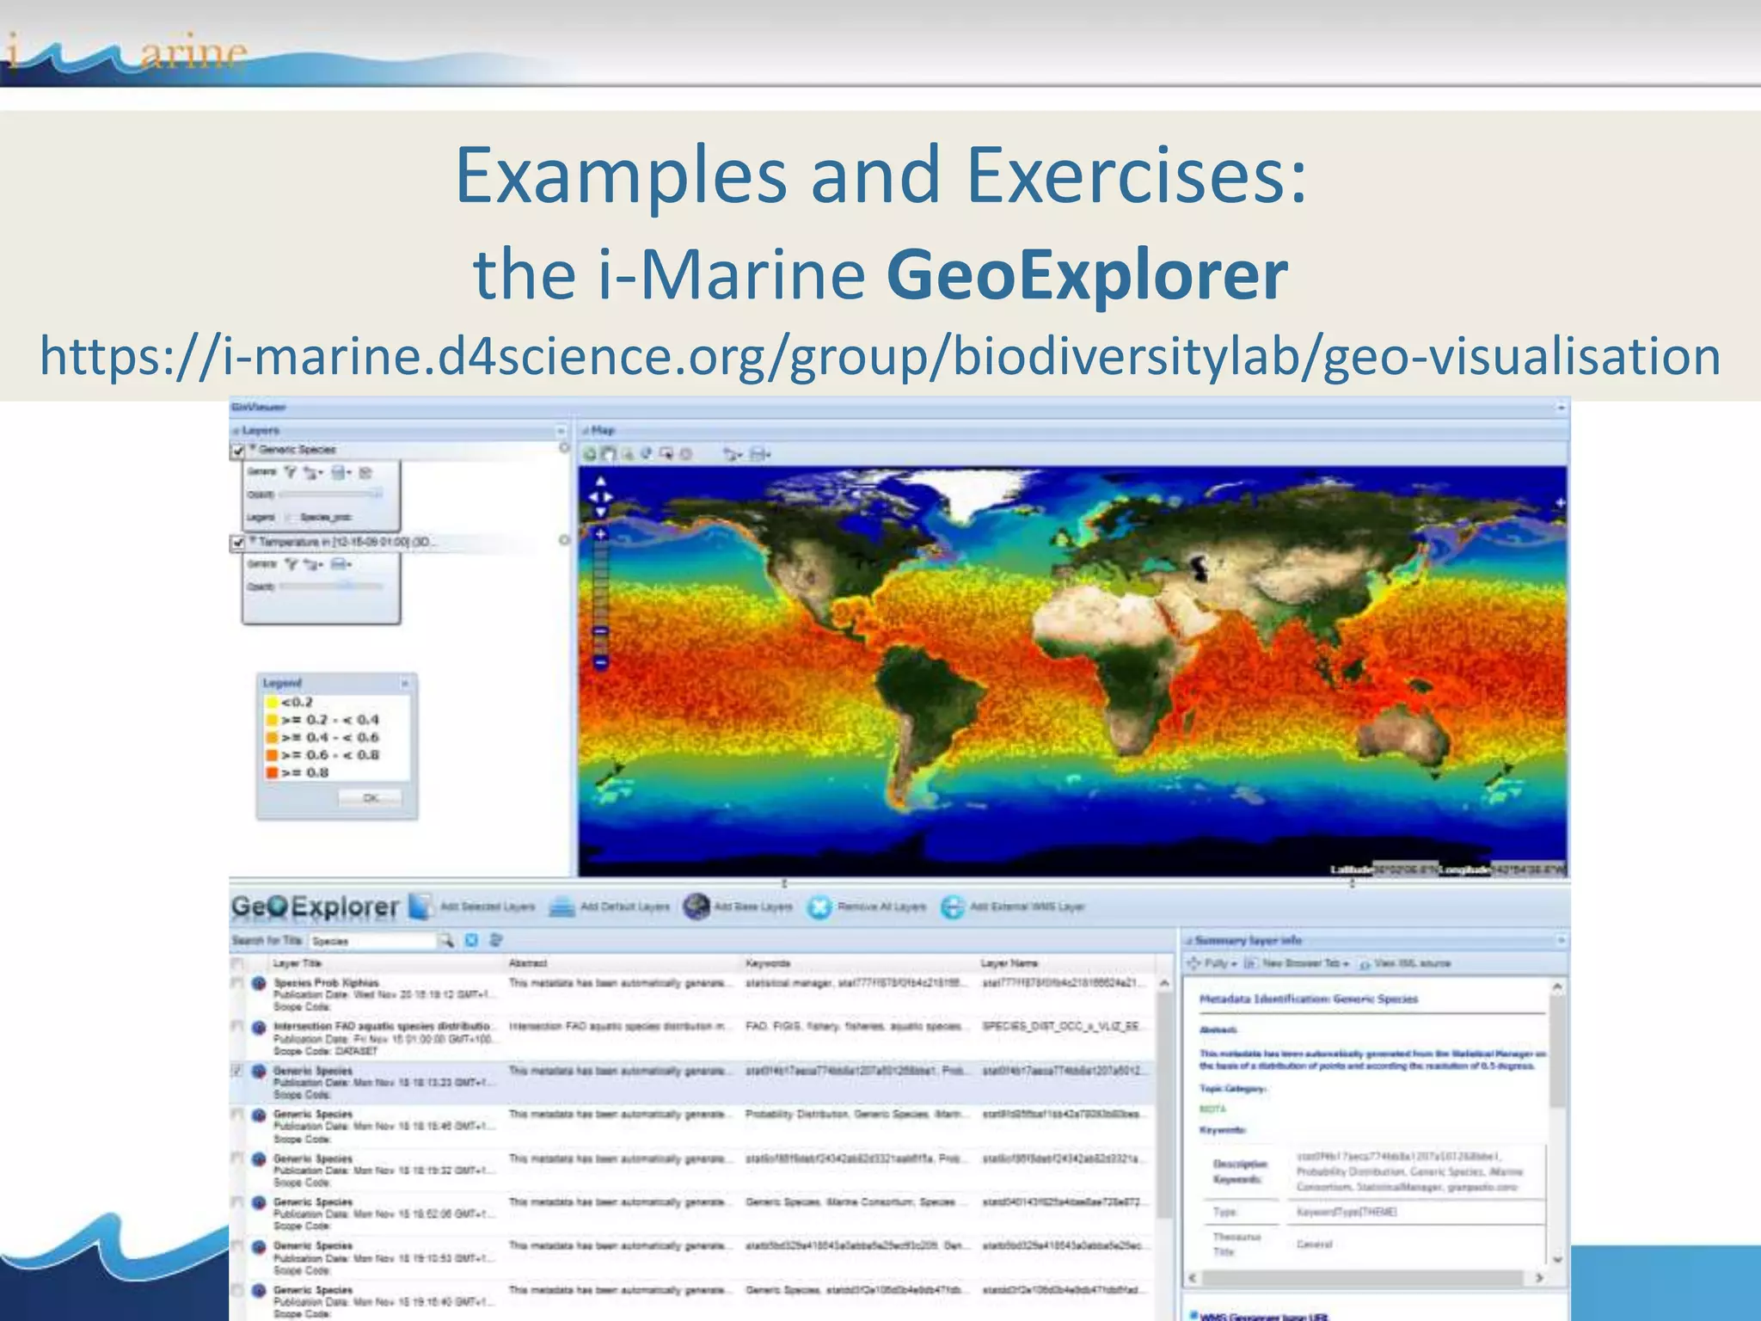Click the sixth round icon in the map toolbar
Image resolution: width=1761 pixels, height=1321 pixels.
[x=685, y=454]
